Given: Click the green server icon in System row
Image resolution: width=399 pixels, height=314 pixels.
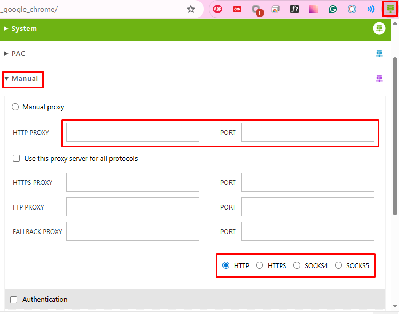Looking at the screenshot, I should [x=379, y=29].
